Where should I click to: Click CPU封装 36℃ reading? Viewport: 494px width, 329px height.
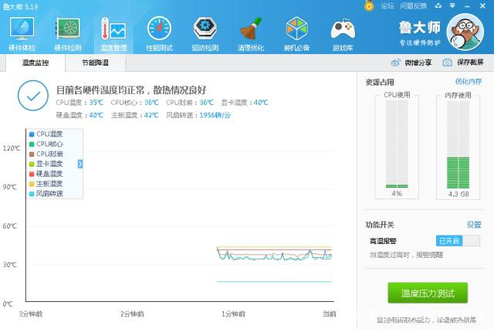(190, 103)
